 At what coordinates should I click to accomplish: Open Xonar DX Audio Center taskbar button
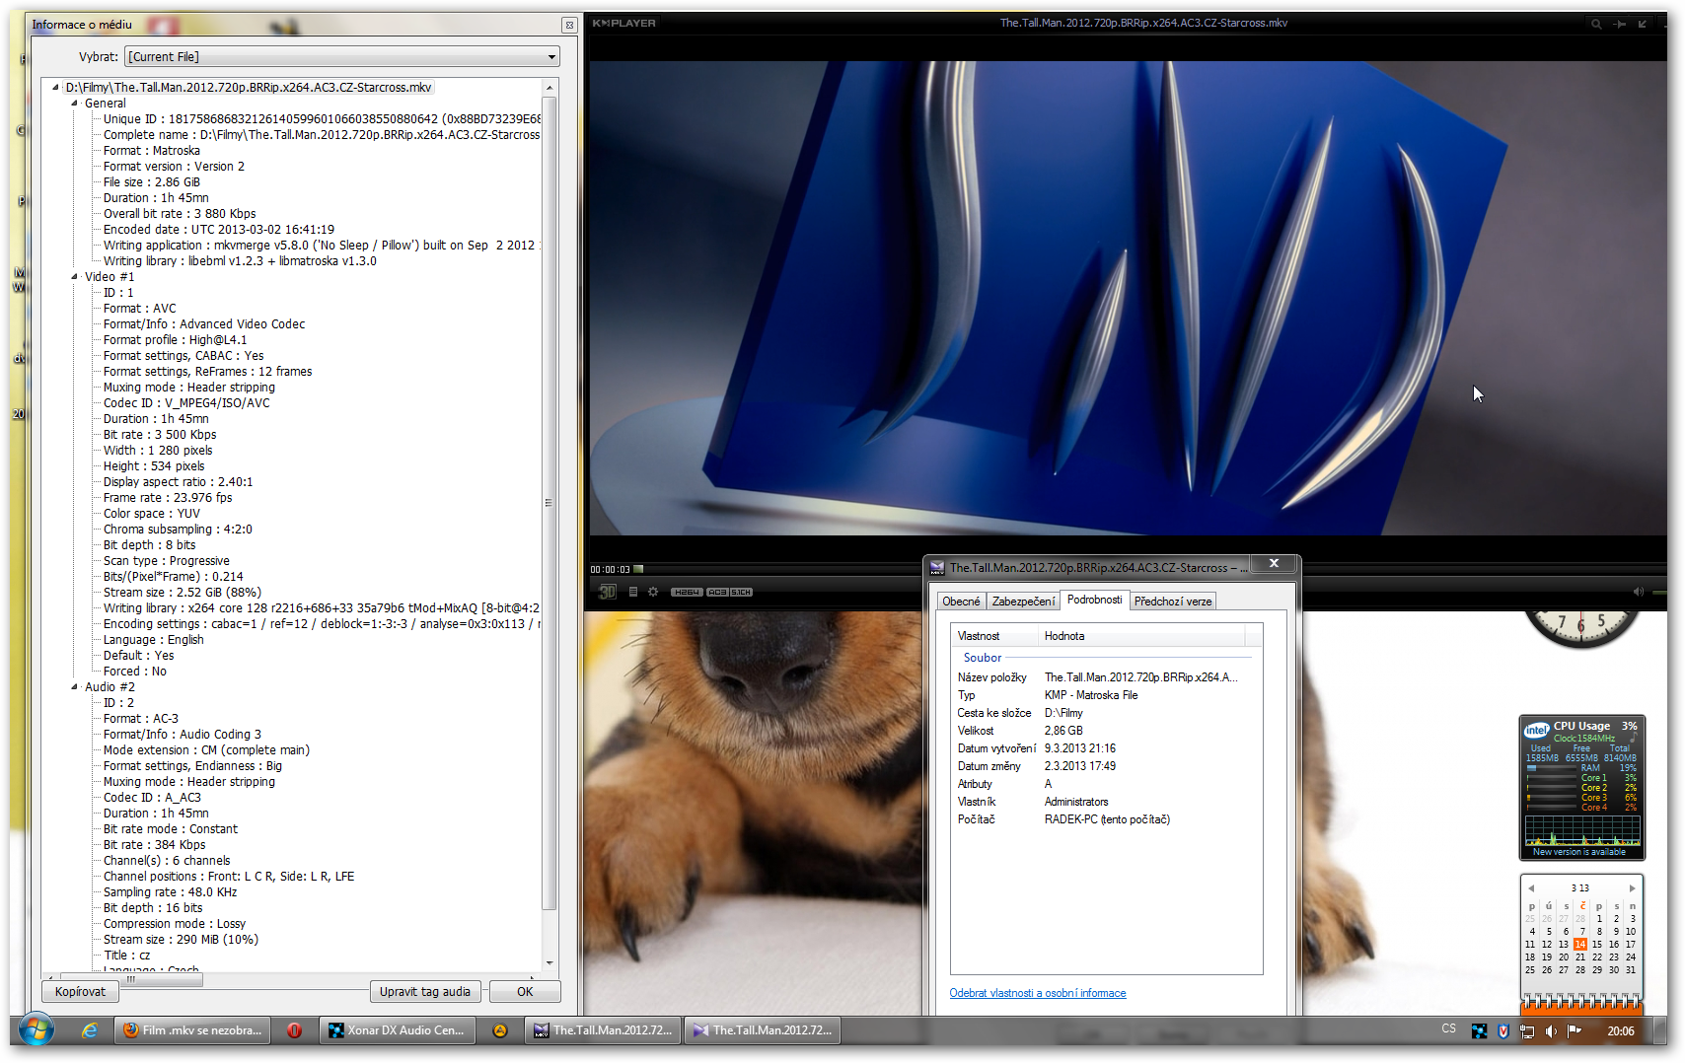(x=398, y=1030)
